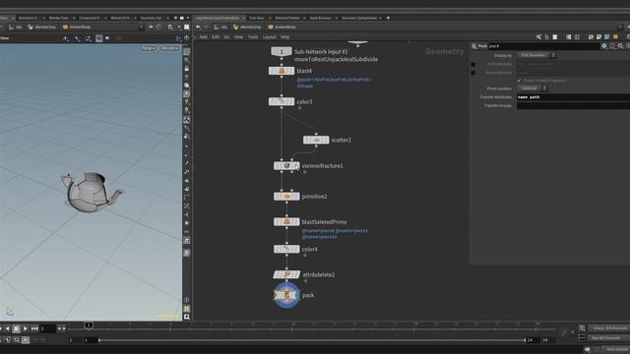Open left pane path dropdown arrow

[141, 28]
